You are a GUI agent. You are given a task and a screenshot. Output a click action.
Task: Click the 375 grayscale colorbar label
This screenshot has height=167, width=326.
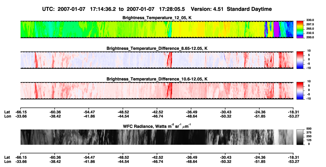pyautogui.click(x=309, y=132)
